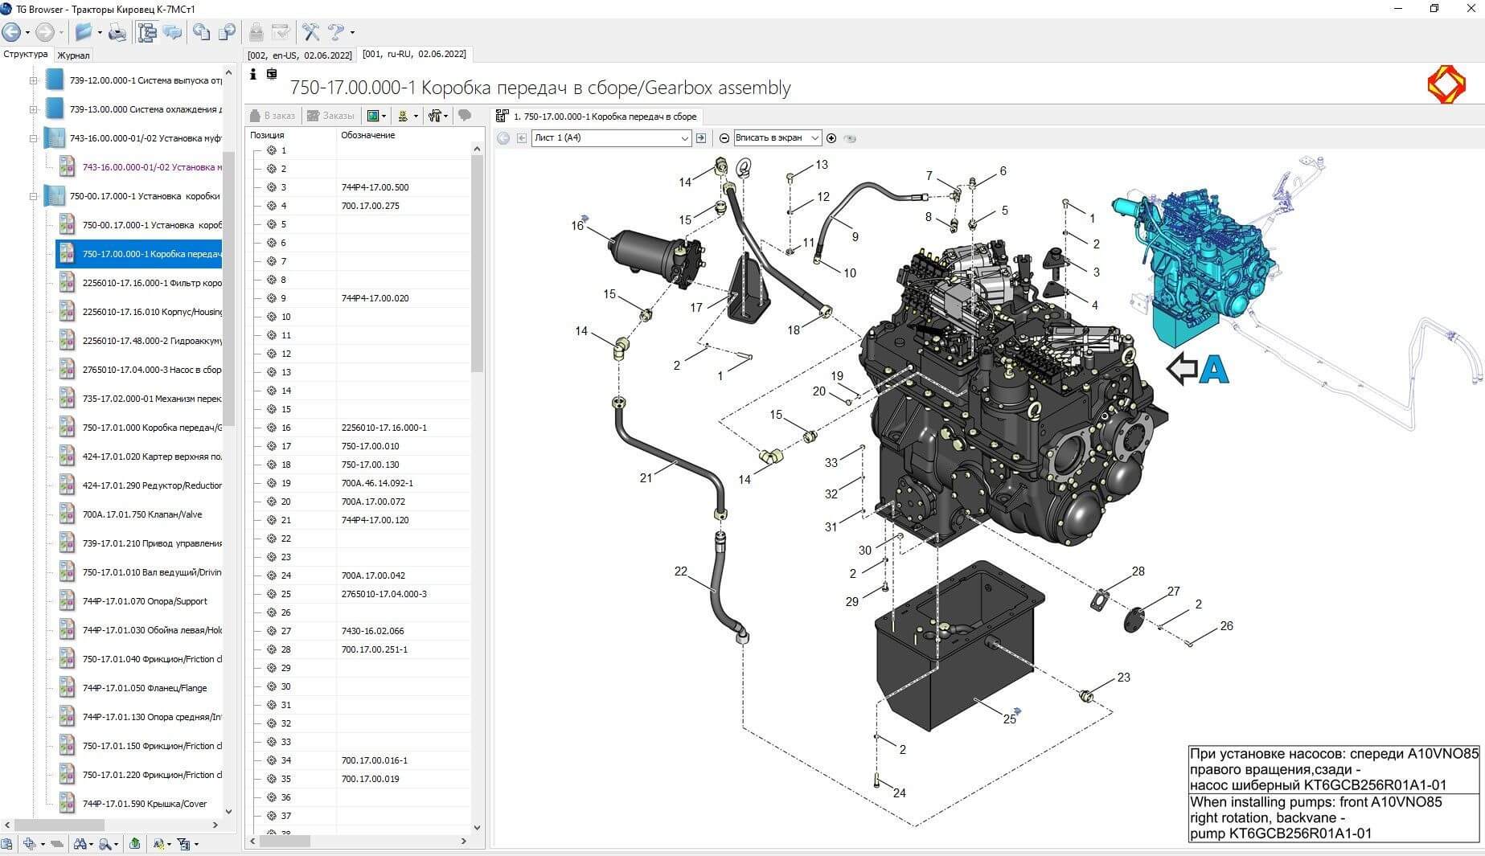This screenshot has height=856, width=1485.
Task: Toggle the structure tree panel icon
Action: (x=147, y=32)
